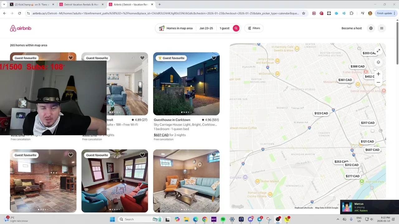Open Telegram from the taskbar
Image resolution: width=399 pixels, height=224 pixels.
coord(260,219)
